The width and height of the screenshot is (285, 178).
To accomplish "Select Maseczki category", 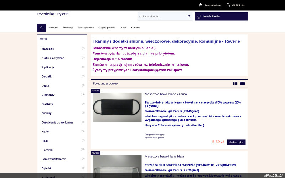I will pos(48,49).
